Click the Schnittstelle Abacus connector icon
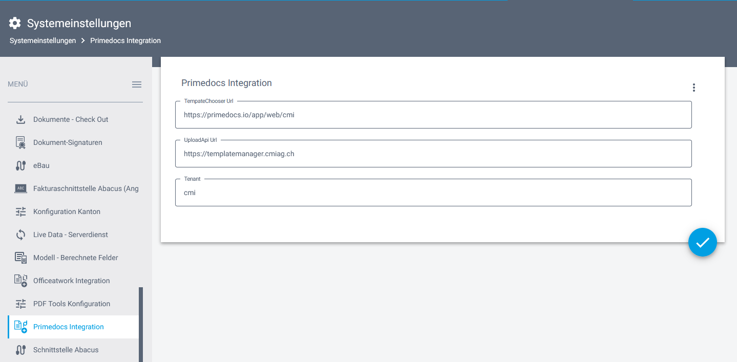 point(20,349)
